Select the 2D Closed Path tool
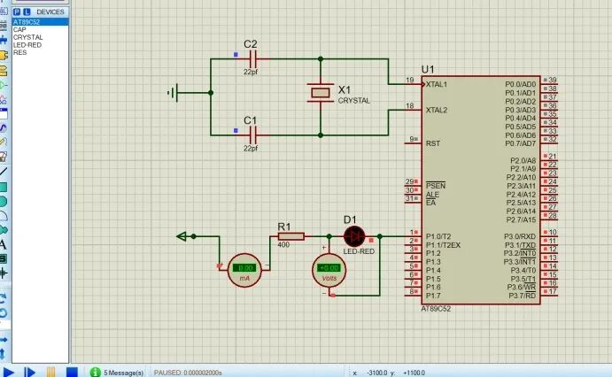612x377 pixels. (x=4, y=229)
